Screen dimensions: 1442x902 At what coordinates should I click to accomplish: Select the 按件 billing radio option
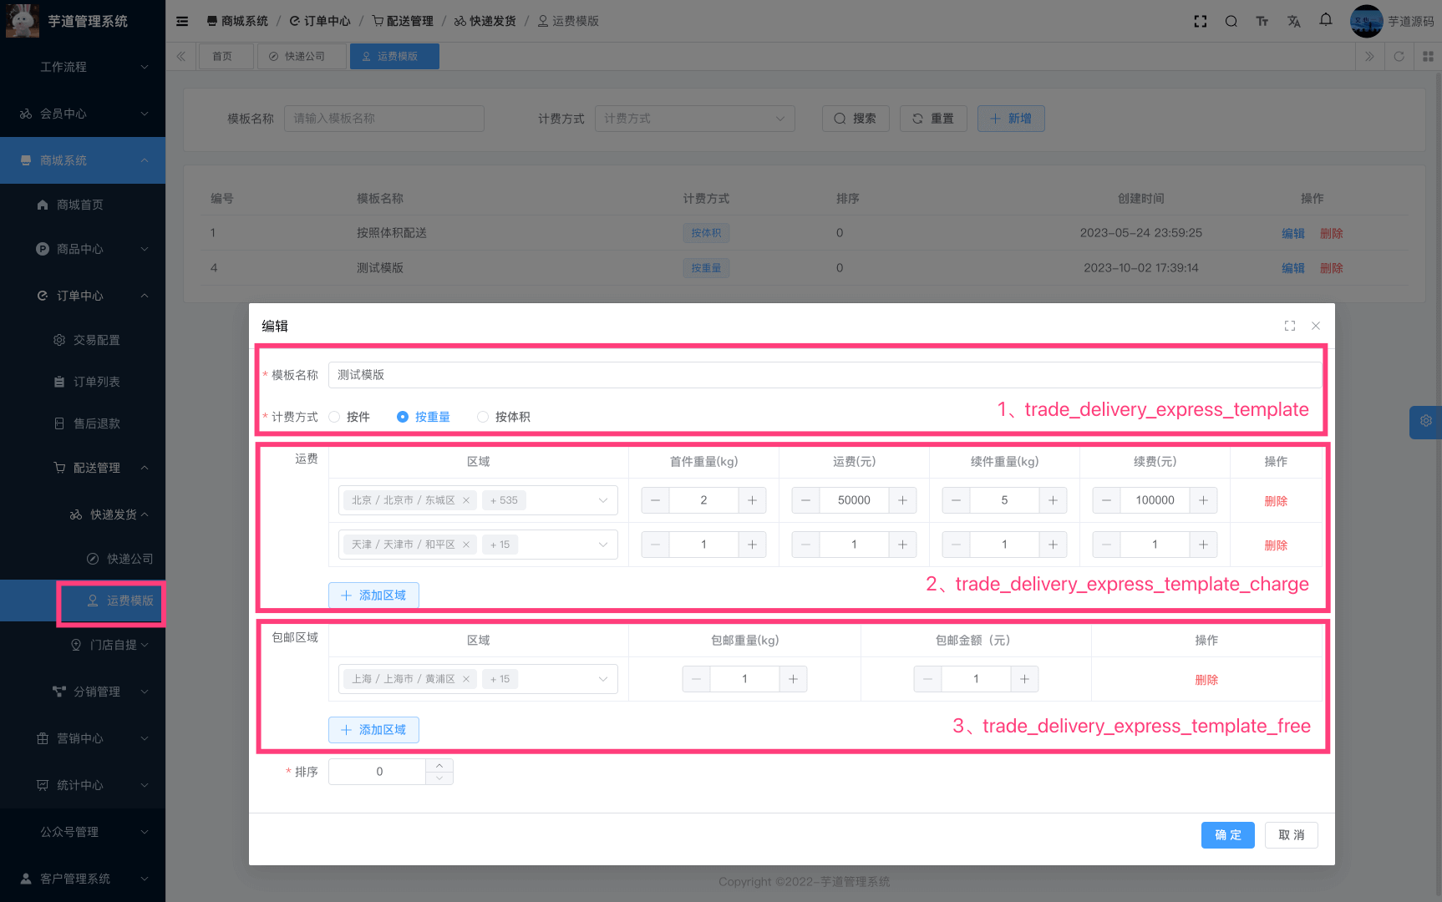tap(335, 417)
